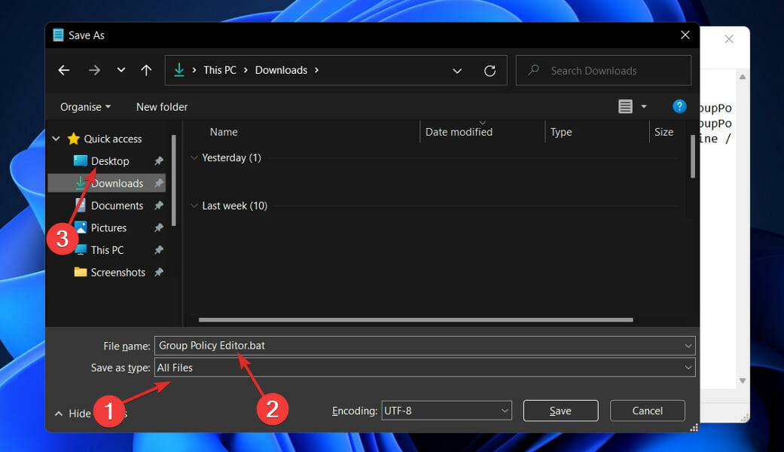Collapse the Yesterday file group
Screen dimensions: 784x452
tap(195, 157)
